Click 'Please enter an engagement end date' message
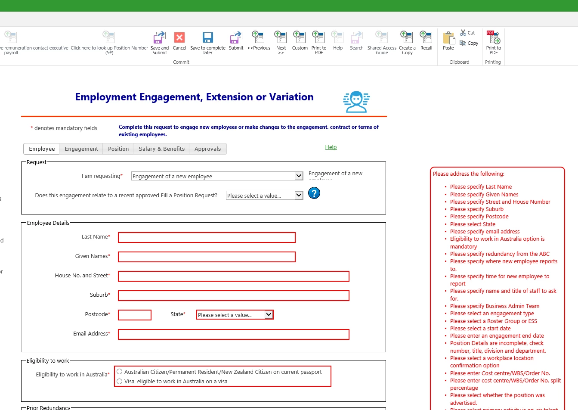This screenshot has height=410, width=578. tap(497, 335)
